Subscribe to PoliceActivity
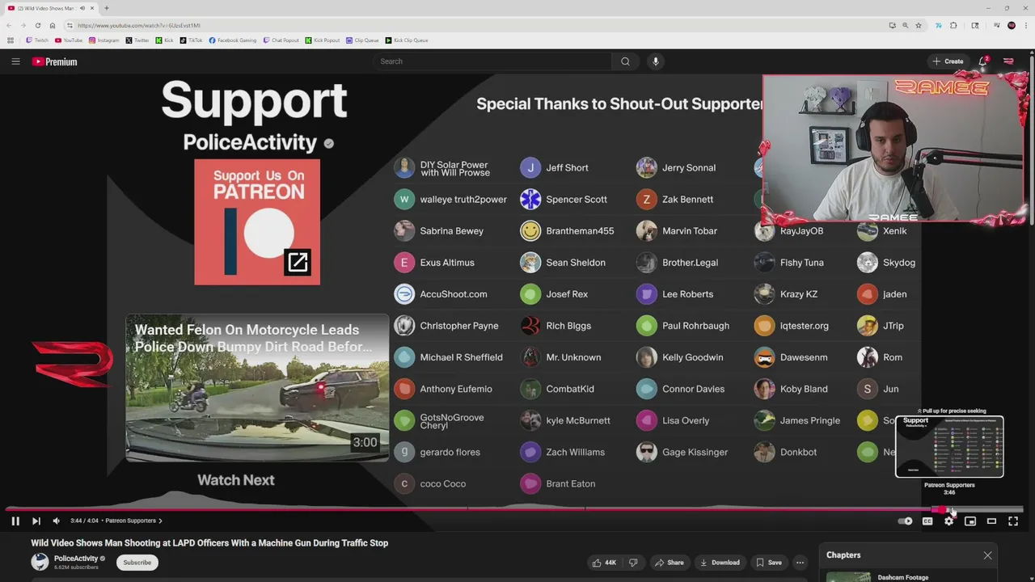Viewport: 1035px width, 582px height. 137,563
